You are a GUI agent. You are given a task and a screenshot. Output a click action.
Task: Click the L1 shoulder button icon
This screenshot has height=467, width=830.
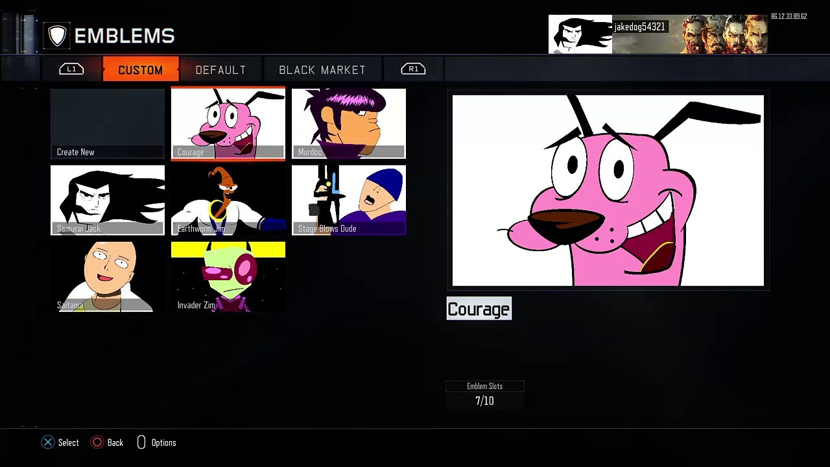[x=71, y=69]
